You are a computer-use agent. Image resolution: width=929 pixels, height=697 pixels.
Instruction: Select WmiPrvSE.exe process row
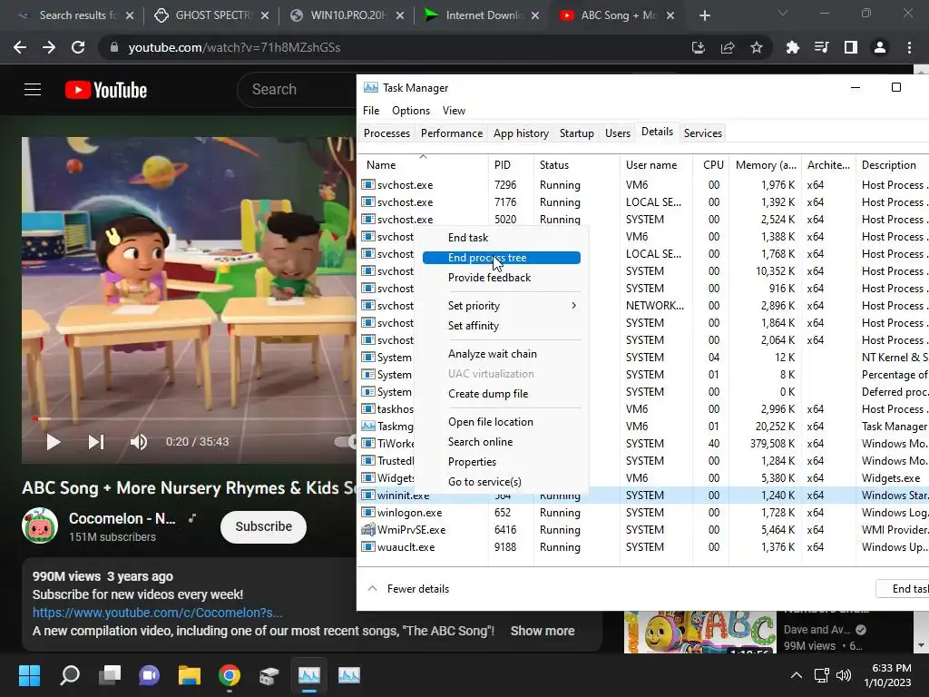[643, 530]
